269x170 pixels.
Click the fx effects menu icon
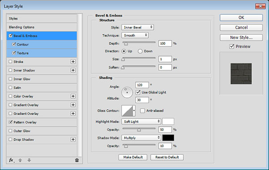pyautogui.click(x=11, y=160)
